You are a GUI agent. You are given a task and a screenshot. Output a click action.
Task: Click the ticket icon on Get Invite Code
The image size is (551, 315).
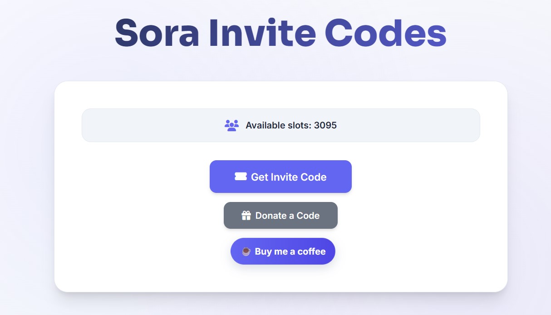click(x=241, y=177)
